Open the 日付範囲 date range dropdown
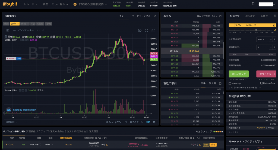Screen dimensions: 278x150 pyautogui.click(x=11, y=122)
